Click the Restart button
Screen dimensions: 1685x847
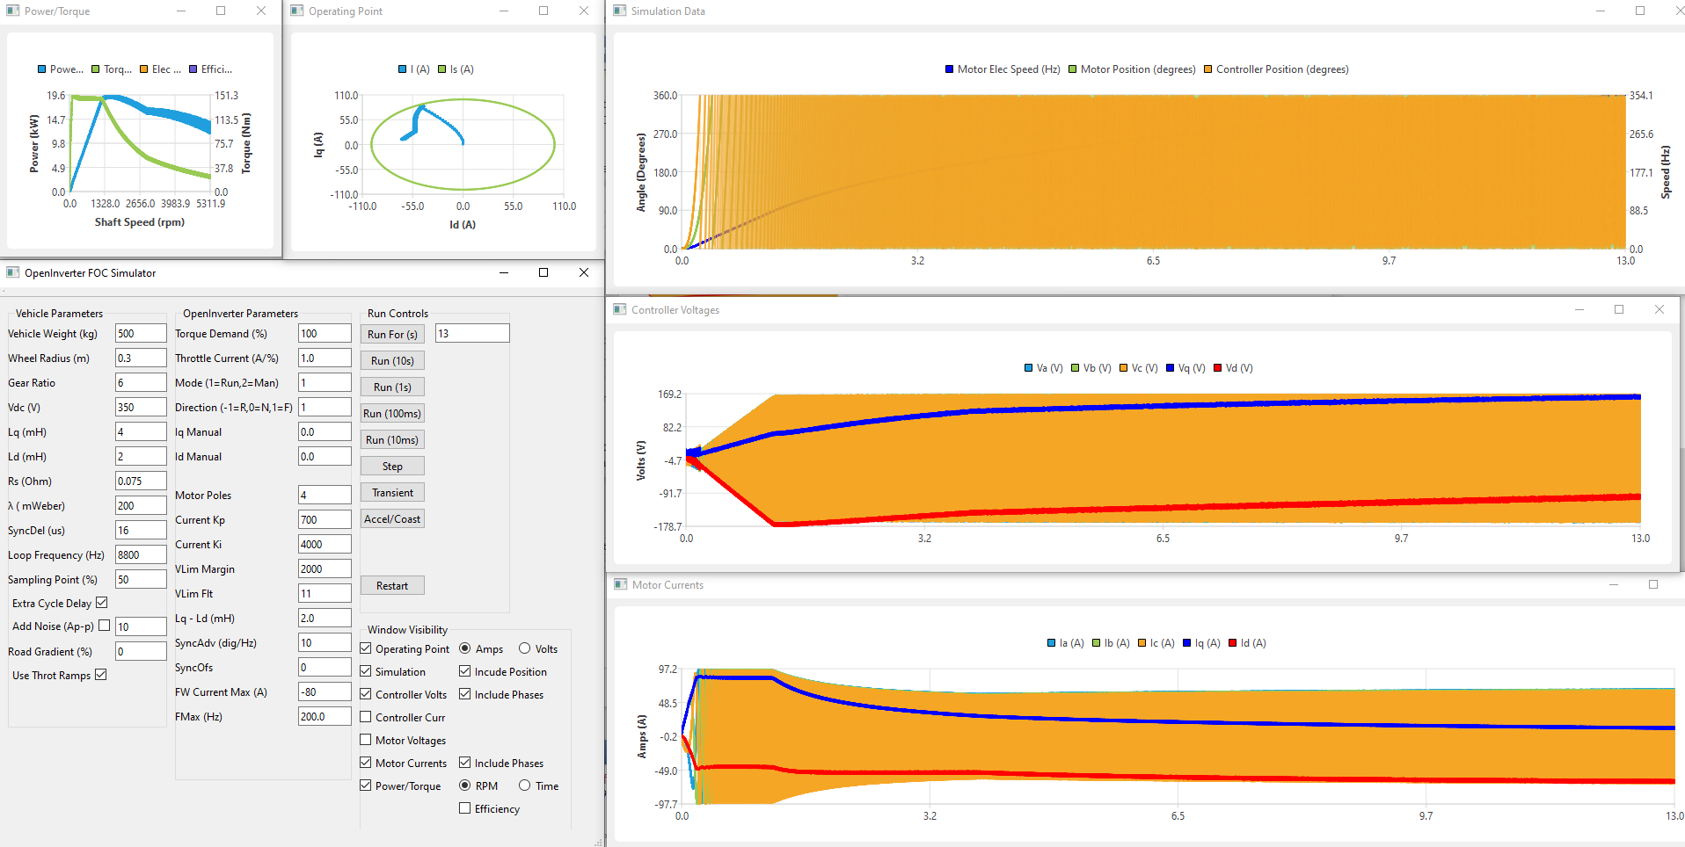392,585
